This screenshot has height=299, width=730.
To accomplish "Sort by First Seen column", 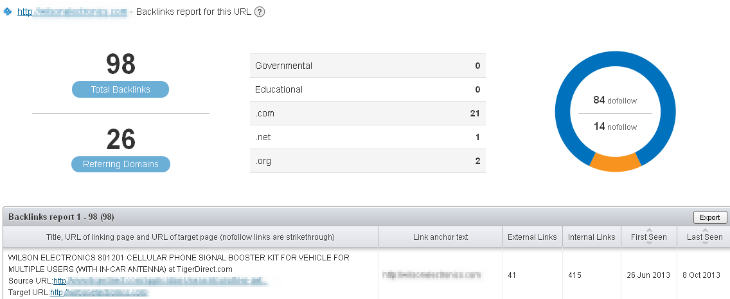I will coord(648,237).
